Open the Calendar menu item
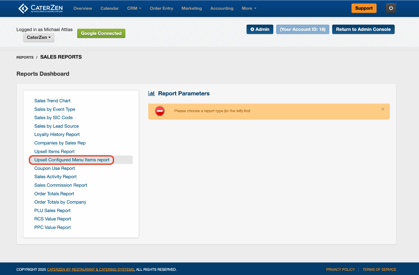419x275 pixels. pyautogui.click(x=110, y=8)
